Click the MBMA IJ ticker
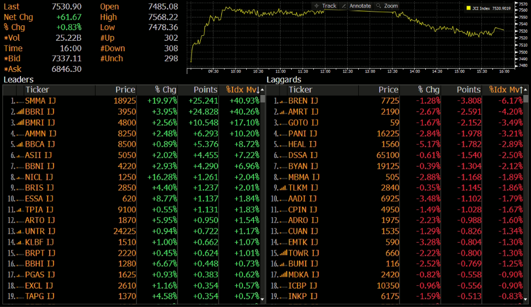531x307 pixels. pos(304,177)
